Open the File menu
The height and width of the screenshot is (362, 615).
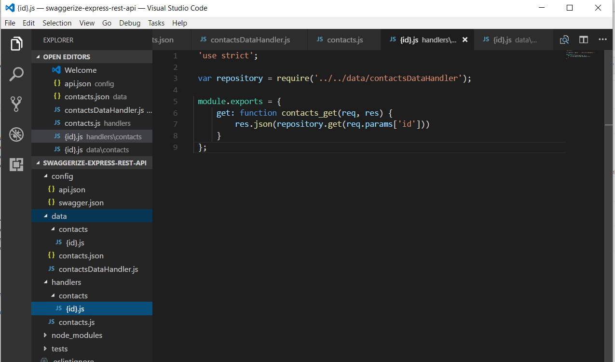click(10, 23)
